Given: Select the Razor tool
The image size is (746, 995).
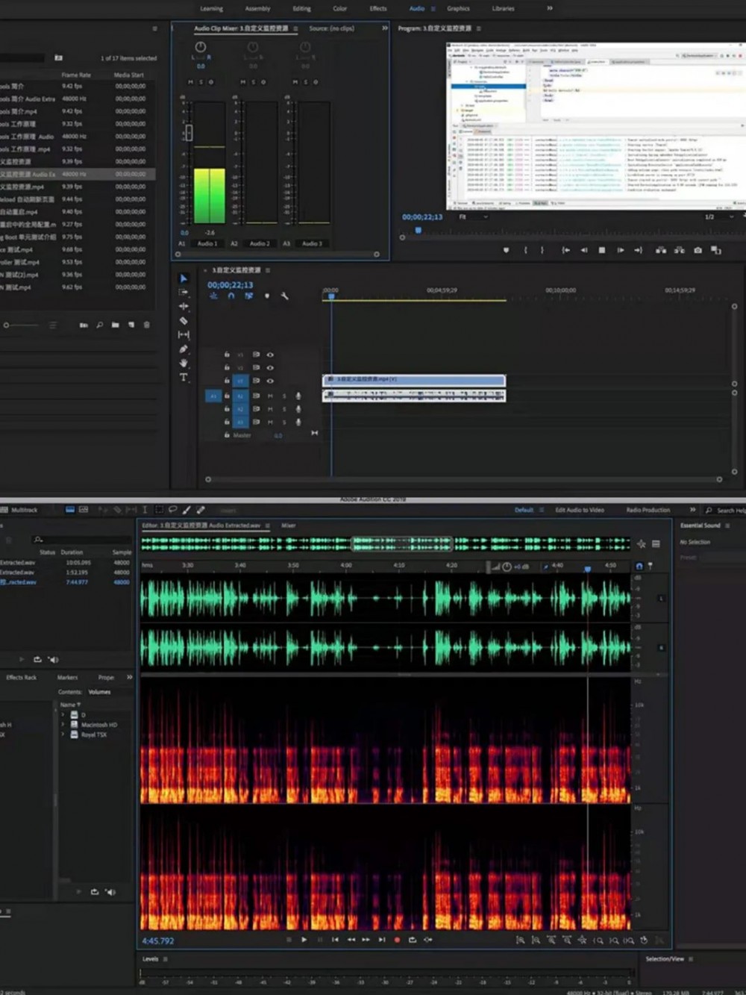Looking at the screenshot, I should (x=184, y=320).
